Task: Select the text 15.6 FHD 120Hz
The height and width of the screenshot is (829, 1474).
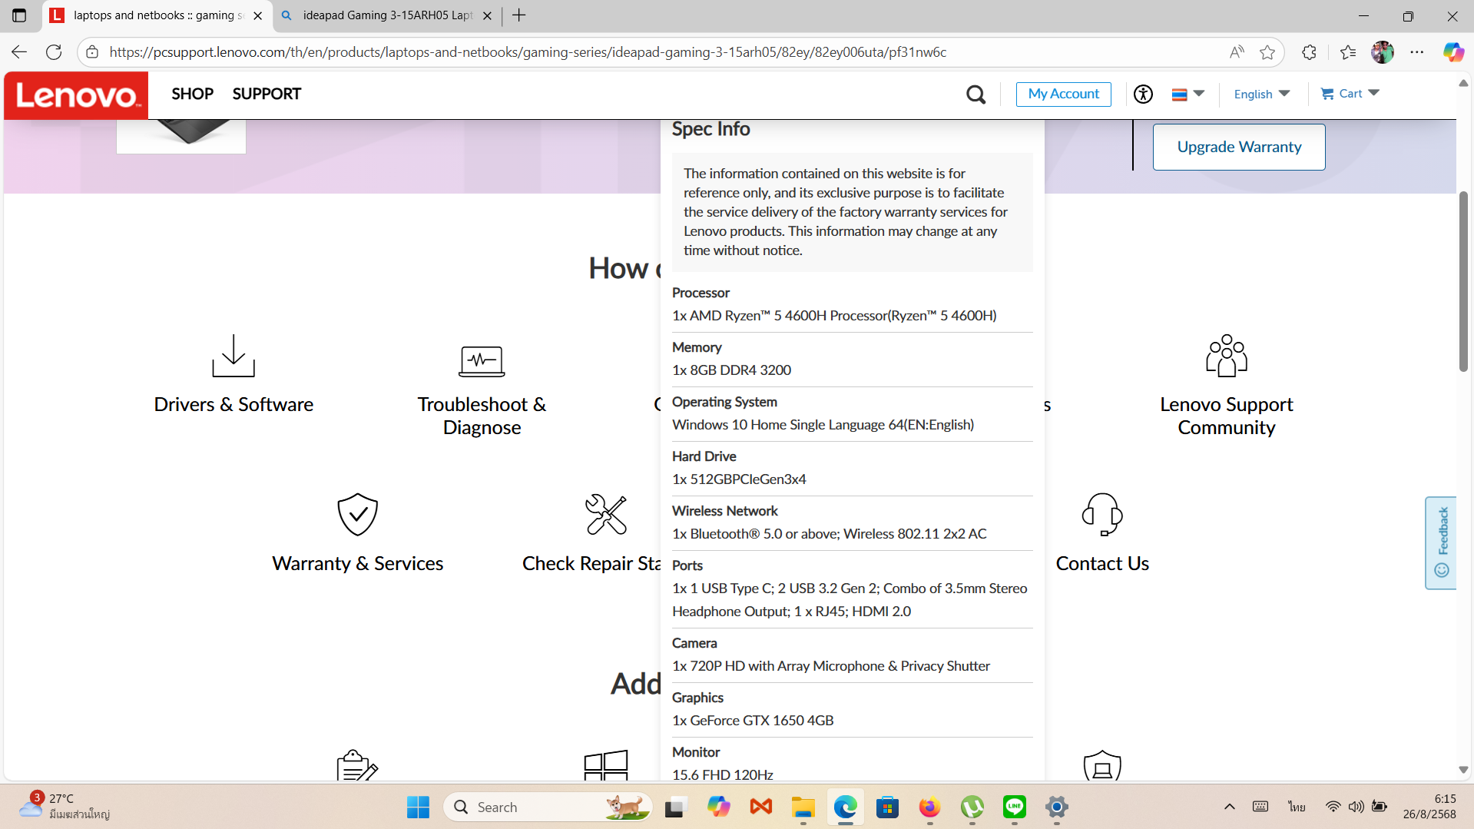Action: tap(723, 774)
